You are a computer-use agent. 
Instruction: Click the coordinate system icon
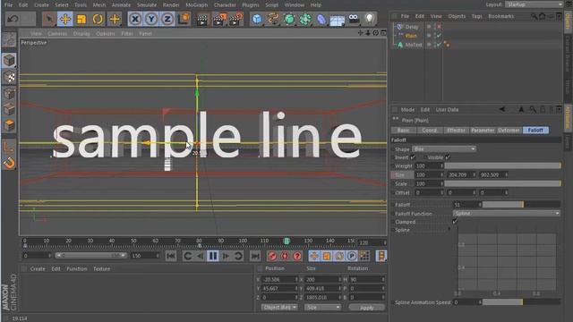[x=184, y=19]
